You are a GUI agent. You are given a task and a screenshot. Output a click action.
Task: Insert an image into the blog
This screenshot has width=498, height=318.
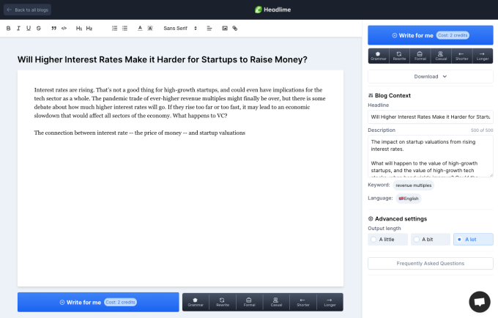[225, 28]
